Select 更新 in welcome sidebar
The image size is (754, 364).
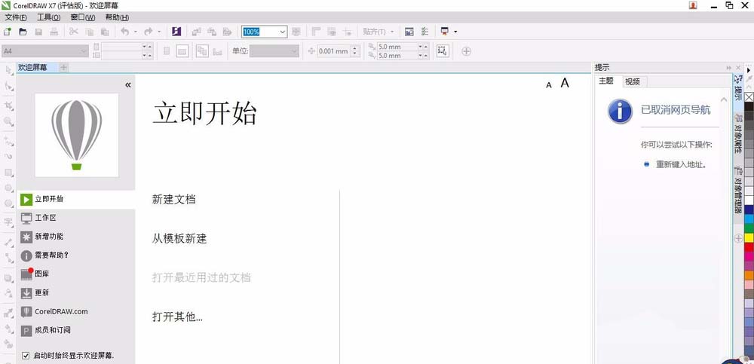coord(76,293)
